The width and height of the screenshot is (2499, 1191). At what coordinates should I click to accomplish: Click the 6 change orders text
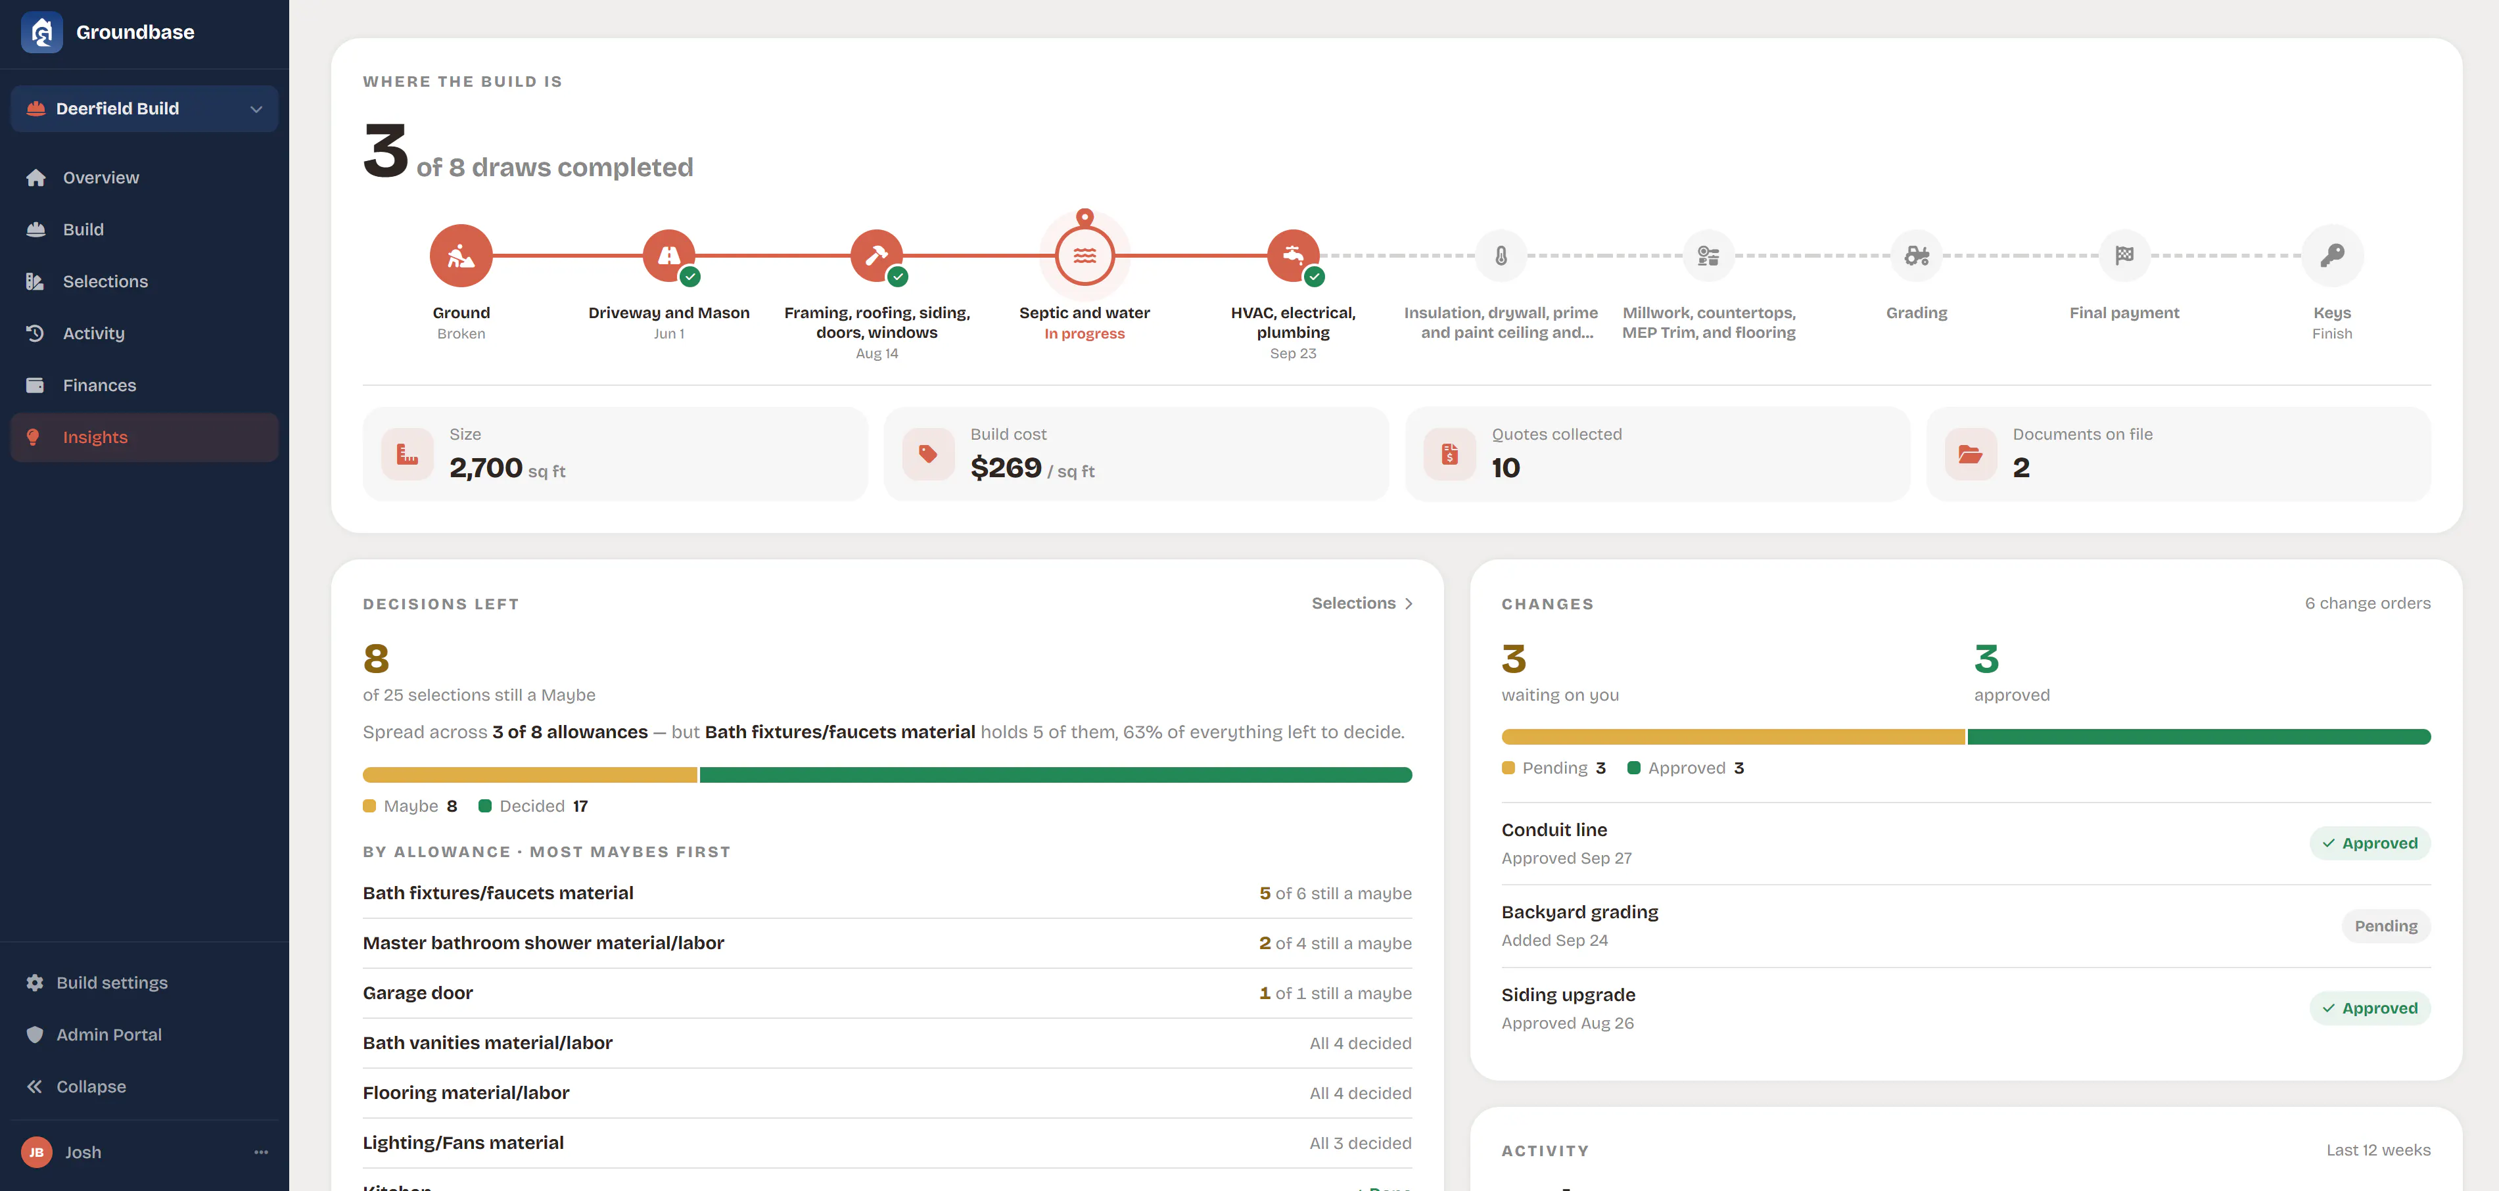(x=2367, y=603)
